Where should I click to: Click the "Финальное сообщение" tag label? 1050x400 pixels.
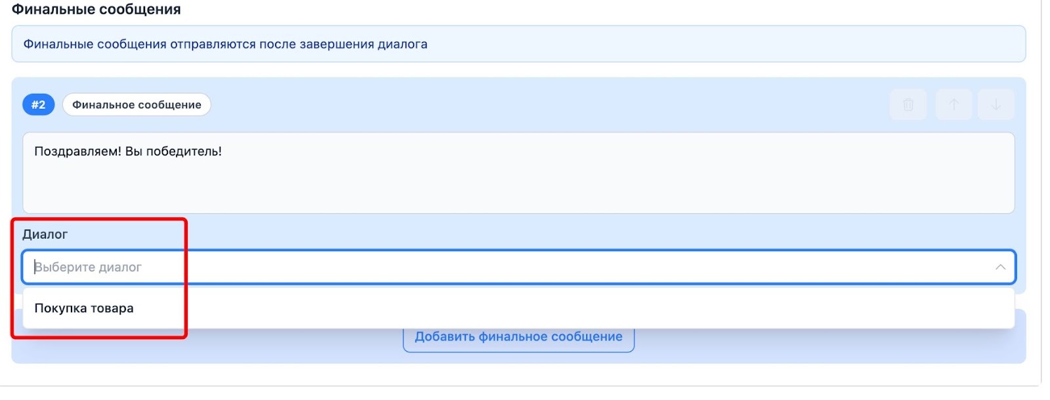[136, 105]
